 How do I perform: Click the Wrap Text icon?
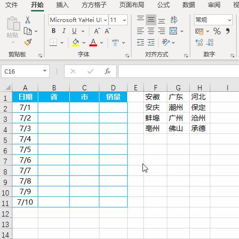pos(174,20)
